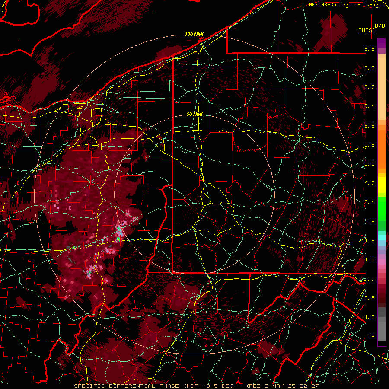389x389 pixels.
Task: Click the Specific Differential Phase caption text
Action: (196, 386)
